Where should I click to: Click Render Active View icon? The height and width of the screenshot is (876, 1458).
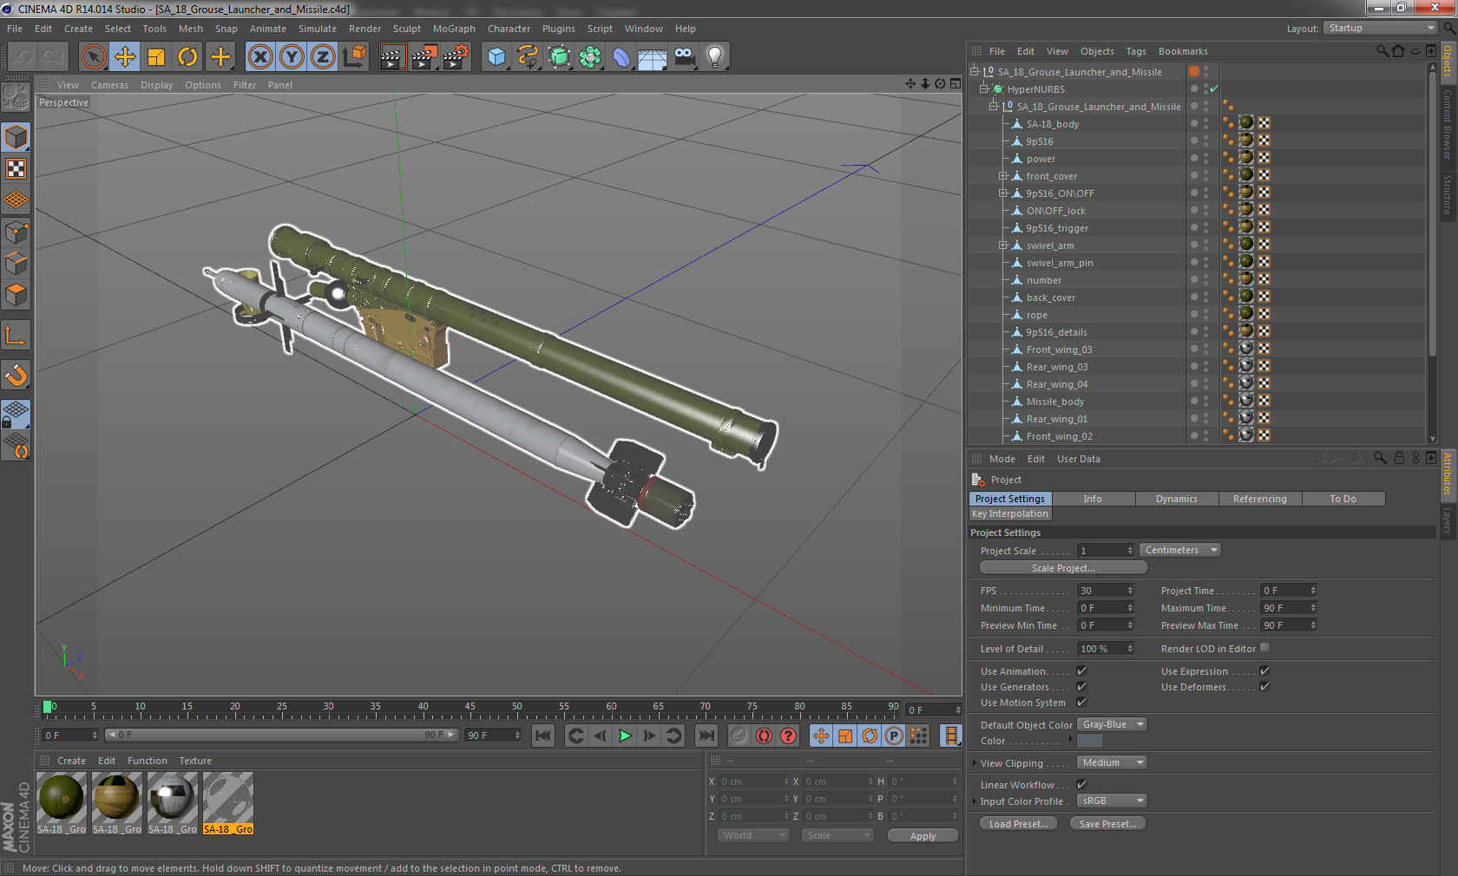coord(392,57)
